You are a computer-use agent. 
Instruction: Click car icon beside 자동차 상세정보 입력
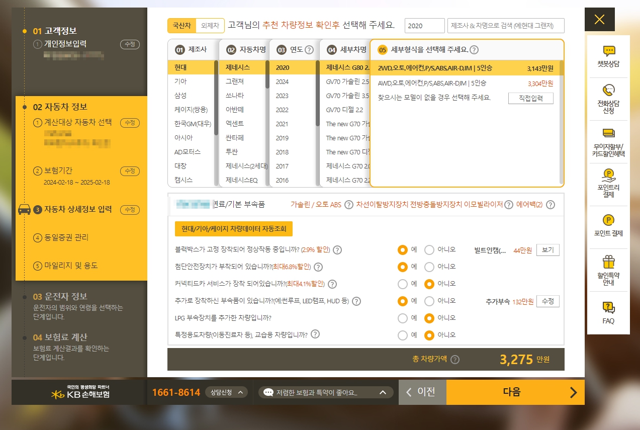[24, 210]
